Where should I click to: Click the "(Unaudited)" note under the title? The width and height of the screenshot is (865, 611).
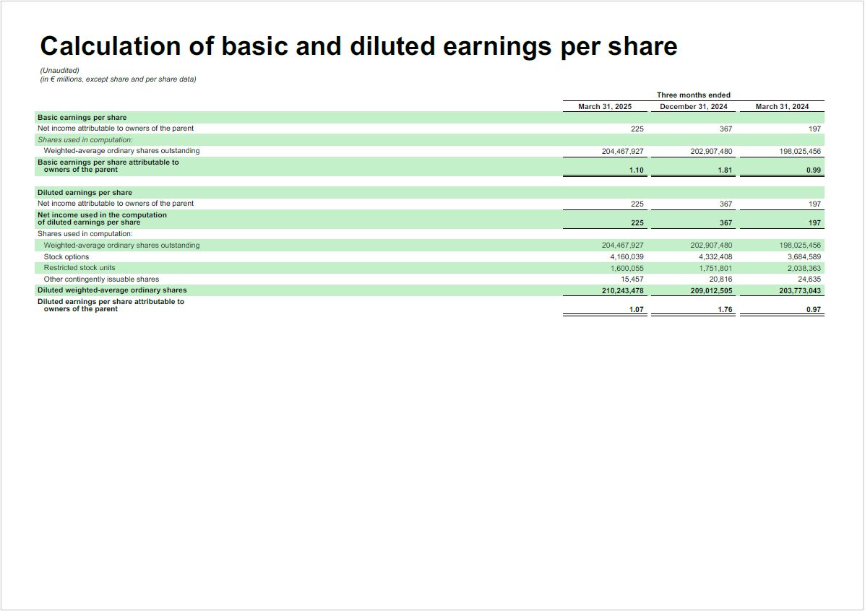59,71
